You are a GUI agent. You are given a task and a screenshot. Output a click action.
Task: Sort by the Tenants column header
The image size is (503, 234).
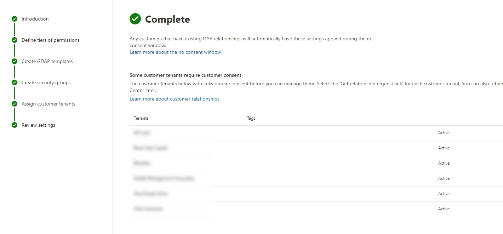tap(141, 118)
